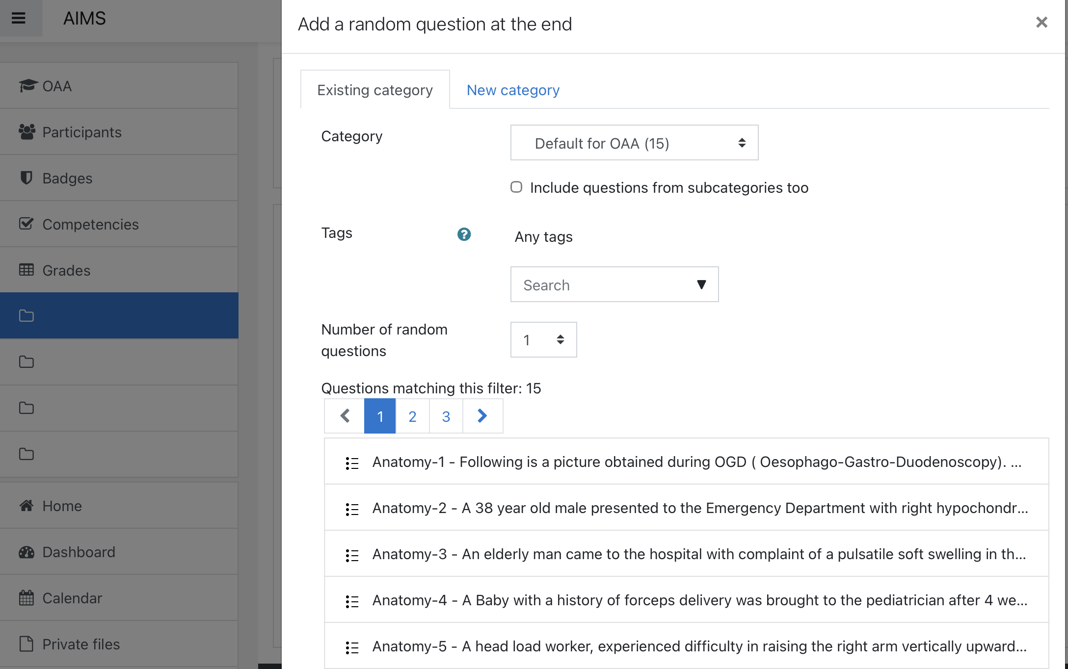Click the Tags help question mark icon

pyautogui.click(x=464, y=234)
